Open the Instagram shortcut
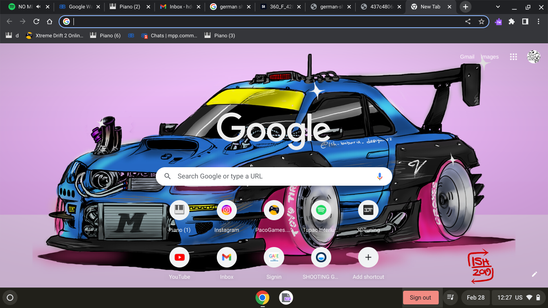This screenshot has height=308, width=548. [227, 217]
